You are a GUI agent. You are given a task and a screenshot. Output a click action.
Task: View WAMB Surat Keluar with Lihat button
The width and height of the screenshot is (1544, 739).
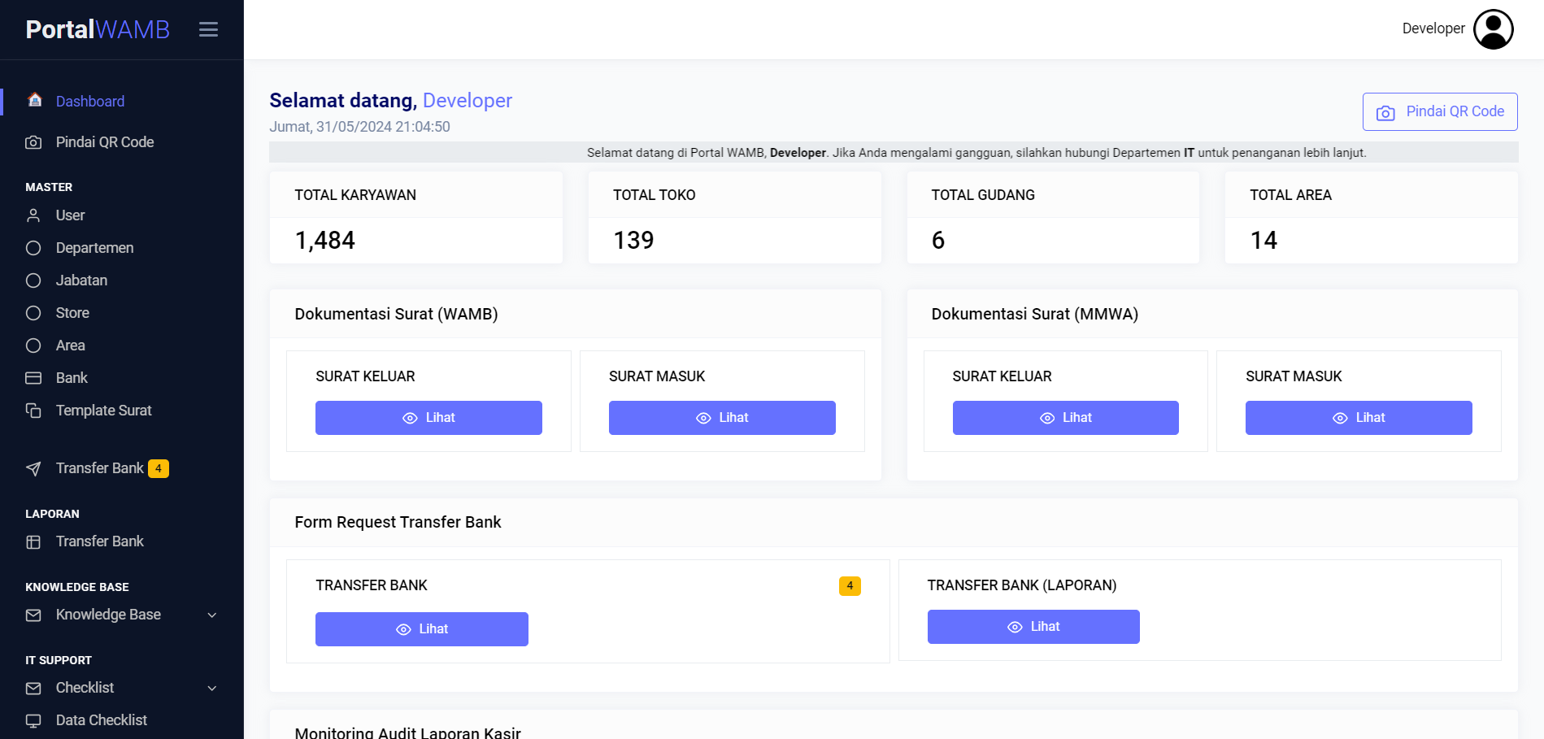coord(428,418)
